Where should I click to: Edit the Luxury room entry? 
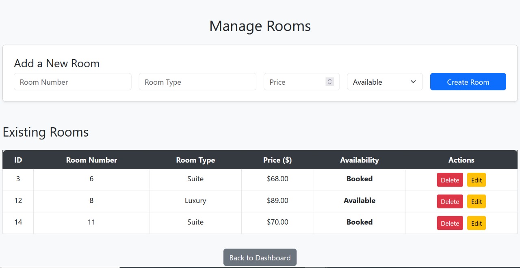[x=477, y=202]
